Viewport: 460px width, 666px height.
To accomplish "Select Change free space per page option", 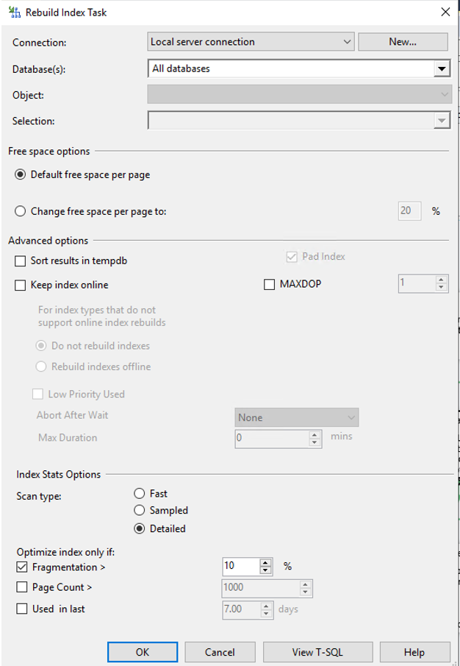I will pyautogui.click(x=21, y=211).
